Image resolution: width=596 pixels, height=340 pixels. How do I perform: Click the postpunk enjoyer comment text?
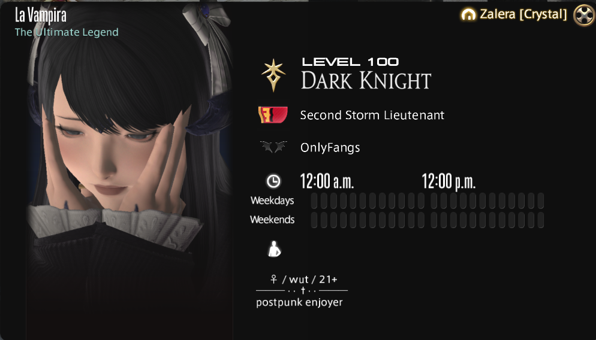[x=299, y=302]
